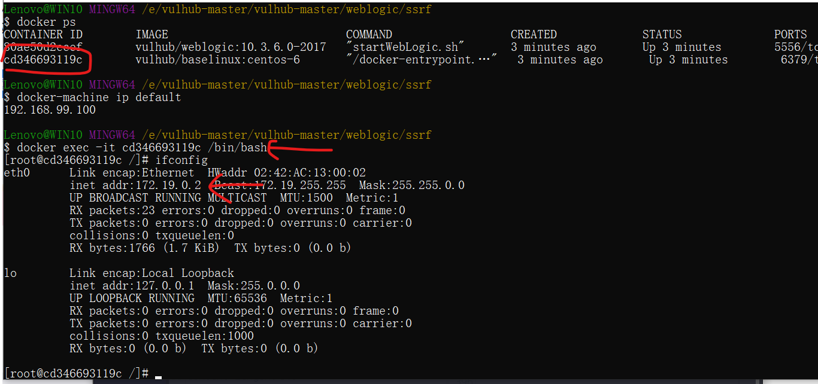Click the Mask:255.255.0.0 value
The width and height of the screenshot is (818, 384).
[411, 185]
